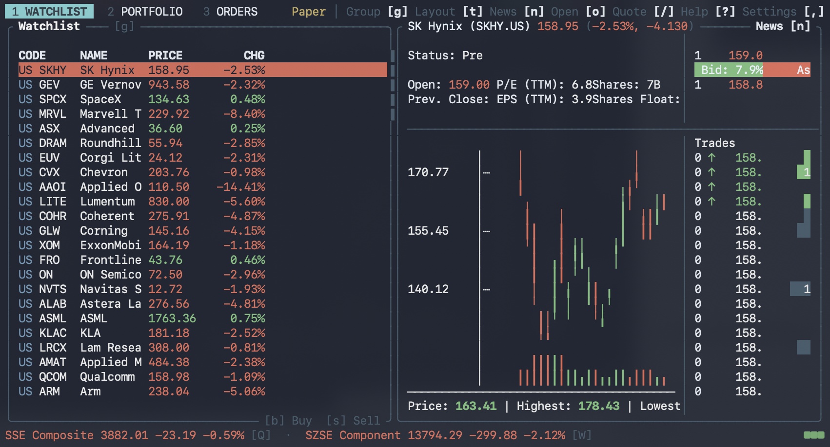Click the [Q] hint in status bar

pos(261,435)
